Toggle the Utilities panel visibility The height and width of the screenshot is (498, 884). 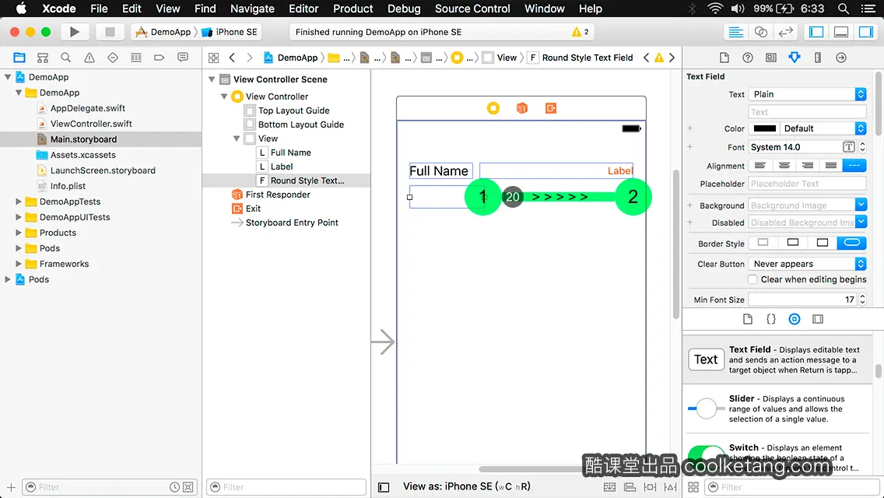(866, 32)
